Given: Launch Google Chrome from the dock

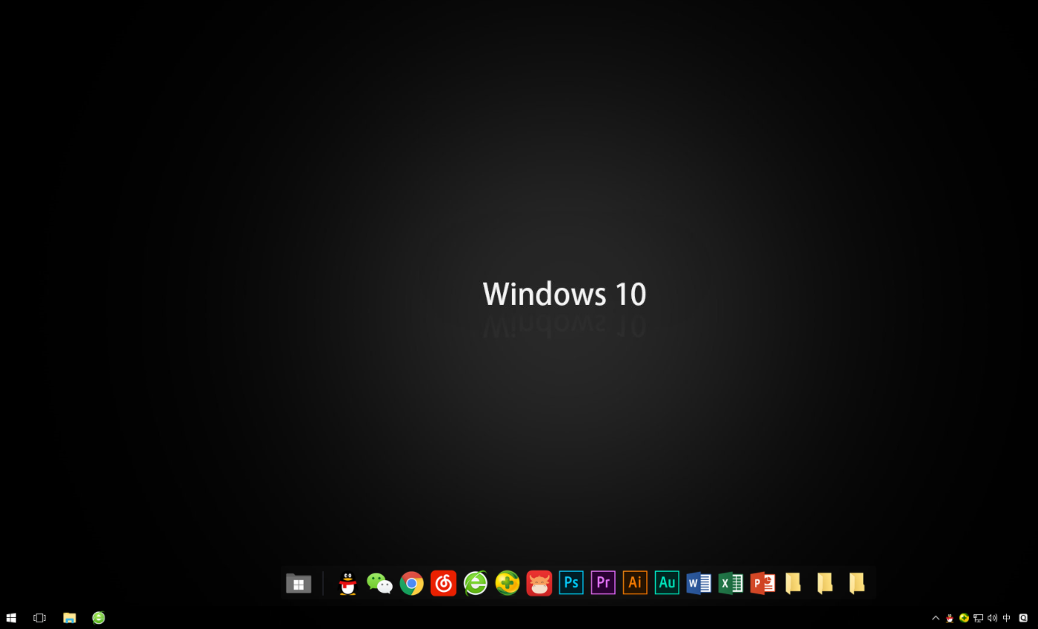Looking at the screenshot, I should tap(412, 583).
